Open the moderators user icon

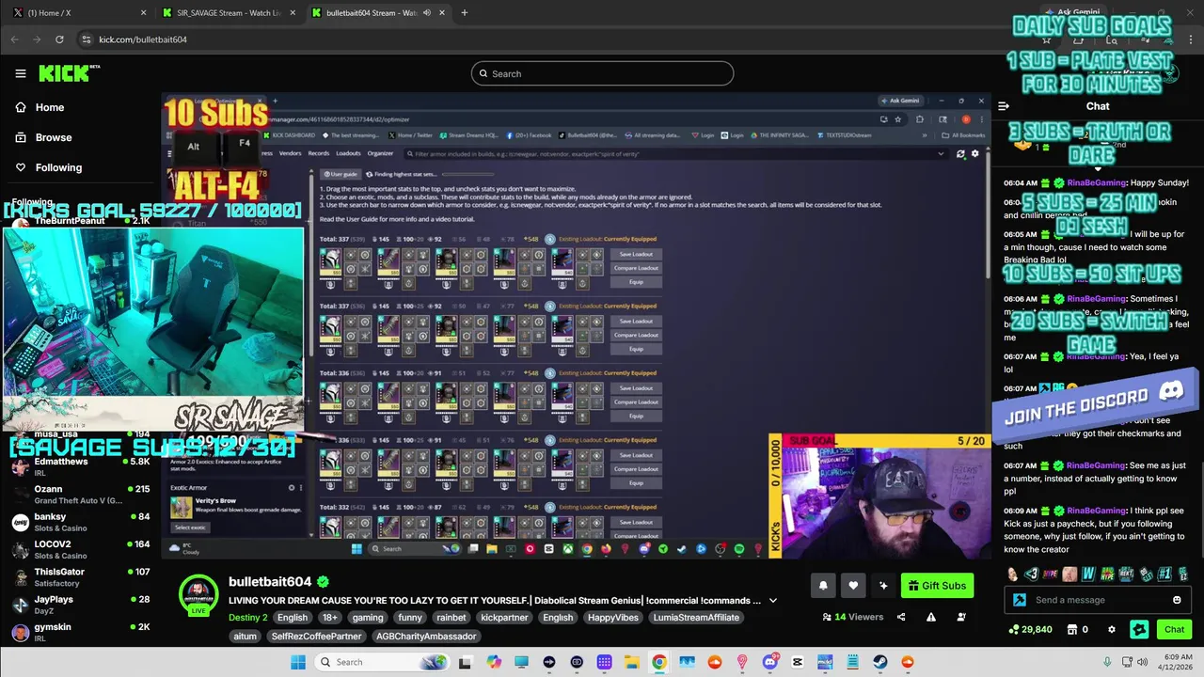tap(961, 617)
